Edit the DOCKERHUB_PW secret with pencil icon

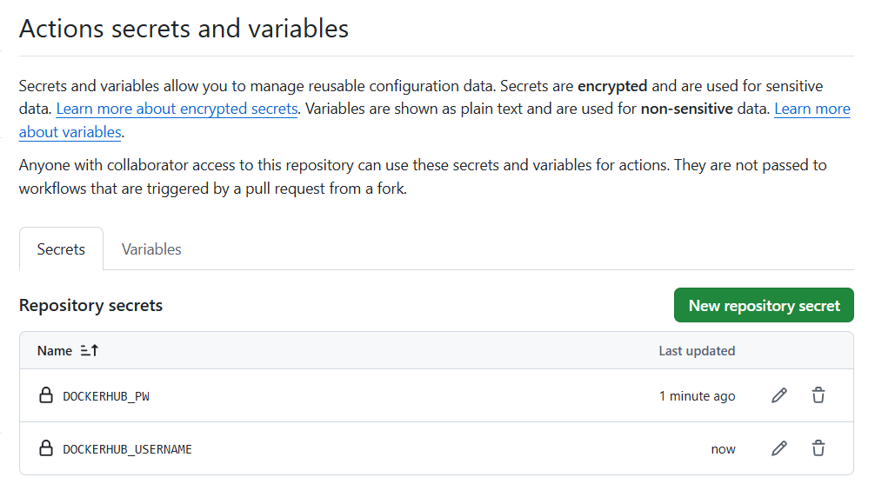point(779,395)
